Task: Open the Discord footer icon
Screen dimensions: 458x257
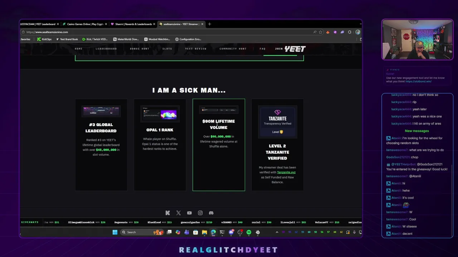Action: tap(211, 213)
